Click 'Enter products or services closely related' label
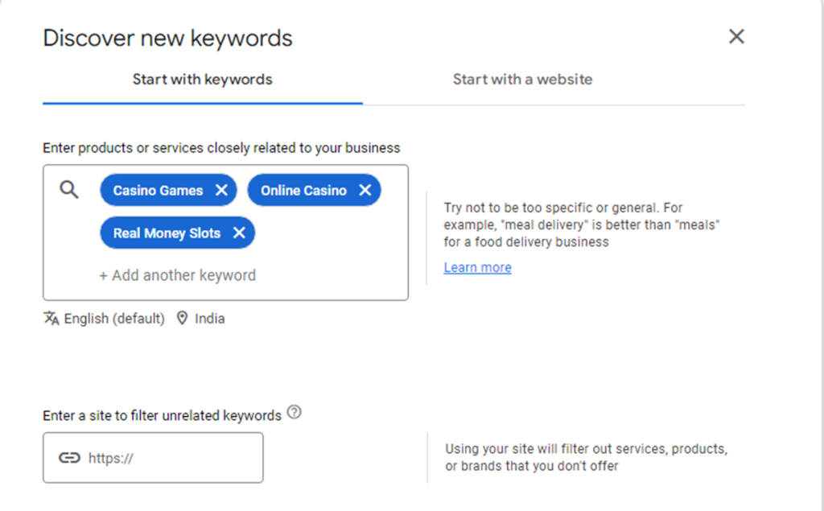The width and height of the screenshot is (824, 511). point(221,148)
